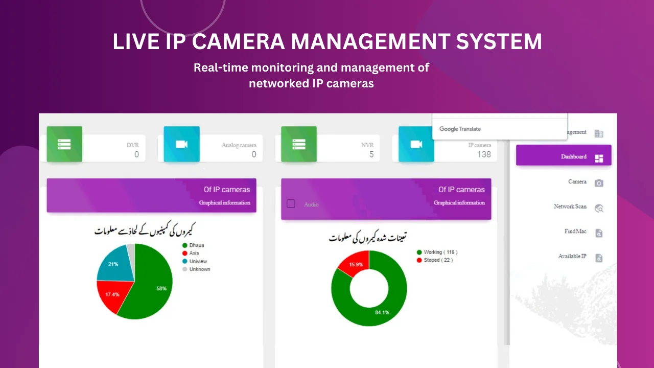654x368 pixels.
Task: Open the Camera page from sidebar
Action: coord(585,182)
